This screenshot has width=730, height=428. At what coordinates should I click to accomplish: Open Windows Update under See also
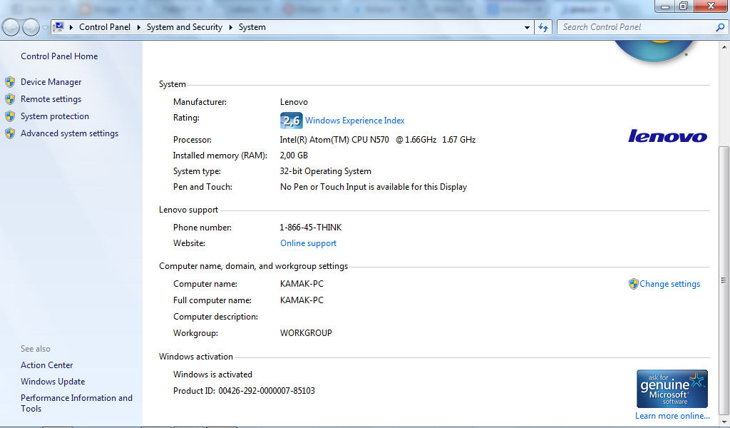click(53, 382)
